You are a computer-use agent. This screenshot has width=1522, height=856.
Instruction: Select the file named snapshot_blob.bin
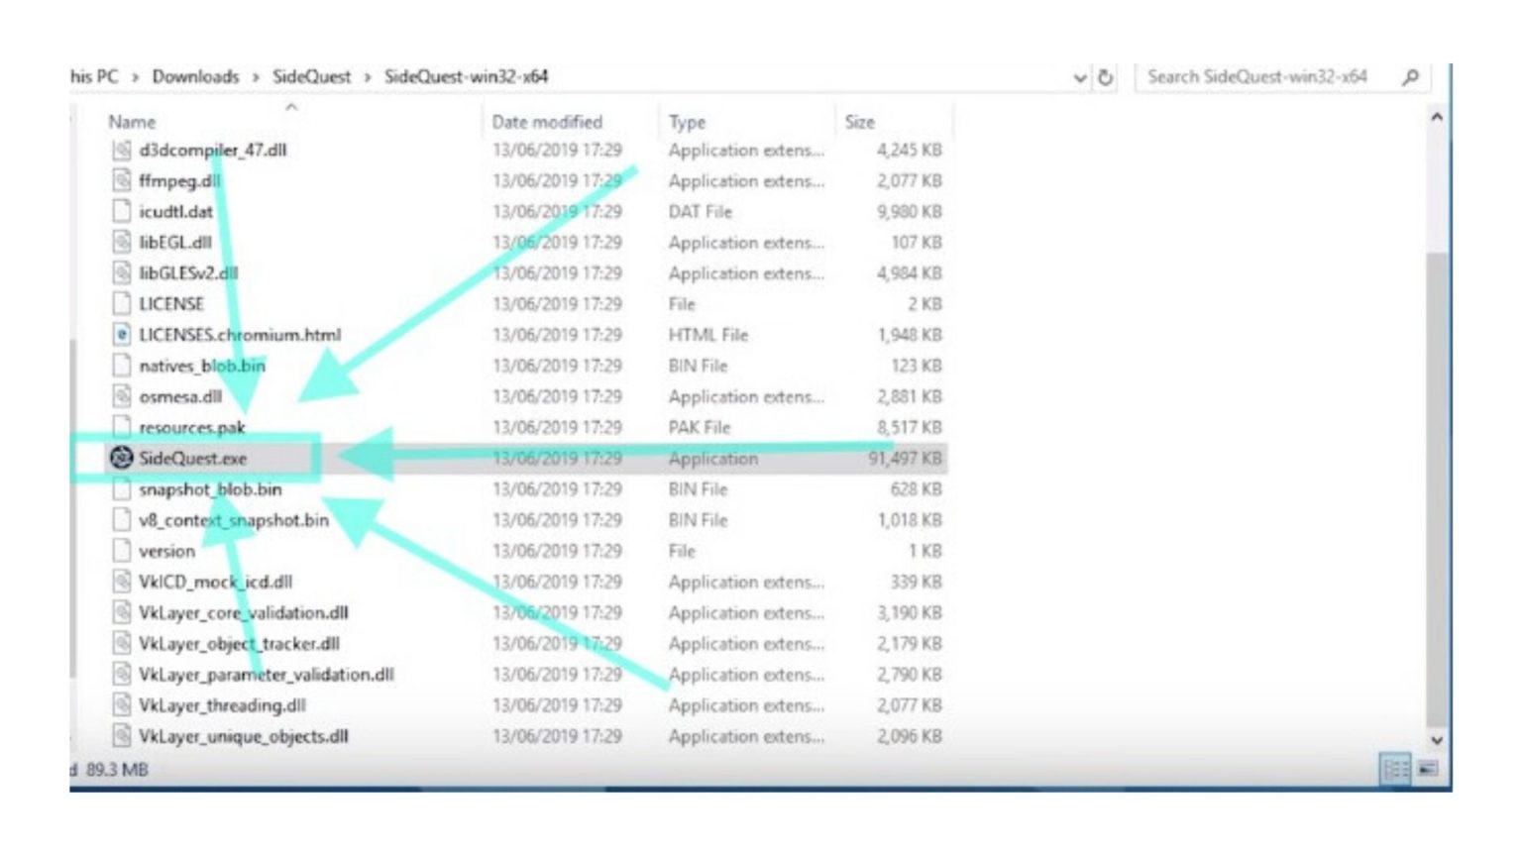tap(210, 489)
